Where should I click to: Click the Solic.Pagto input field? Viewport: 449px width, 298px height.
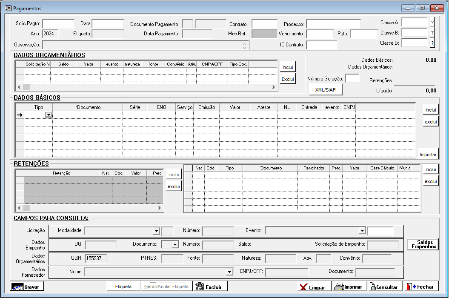(58, 24)
